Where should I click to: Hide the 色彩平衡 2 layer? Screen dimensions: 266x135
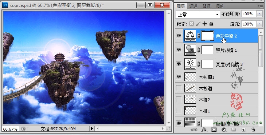tap(179, 36)
